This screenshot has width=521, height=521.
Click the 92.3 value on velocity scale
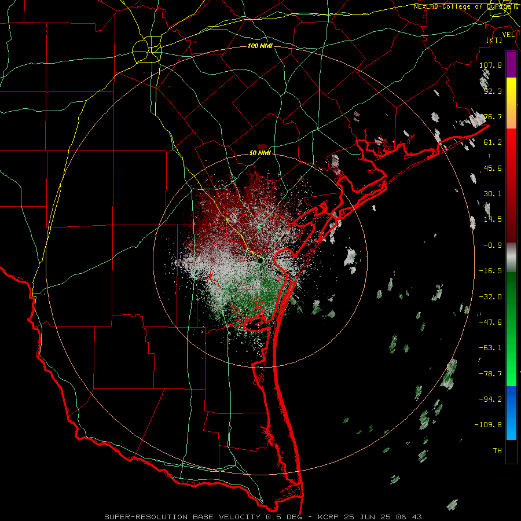[493, 91]
